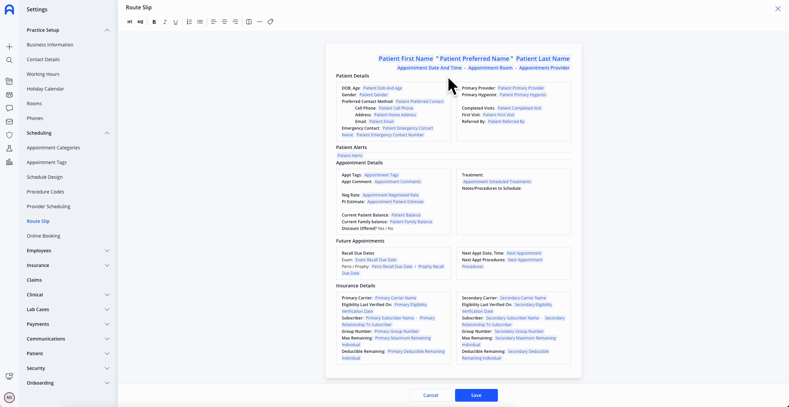Image resolution: width=789 pixels, height=407 pixels.
Task: Open the calendar schedule icon in sidebar
Action: [x=9, y=81]
